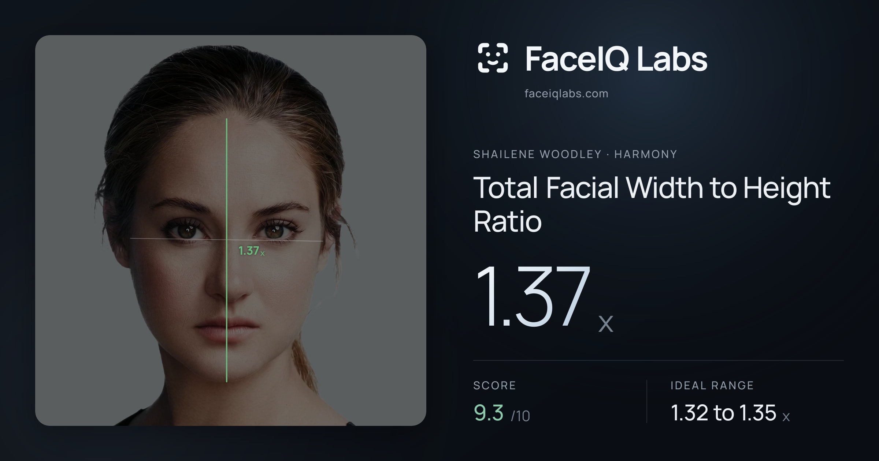Click the FaceIQ Labs face-scan logo icon
This screenshot has width=879, height=461.
[493, 58]
